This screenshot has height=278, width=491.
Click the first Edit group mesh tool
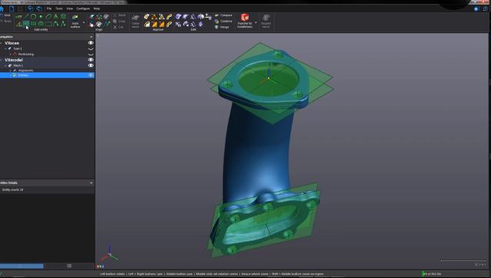[x=179, y=17]
